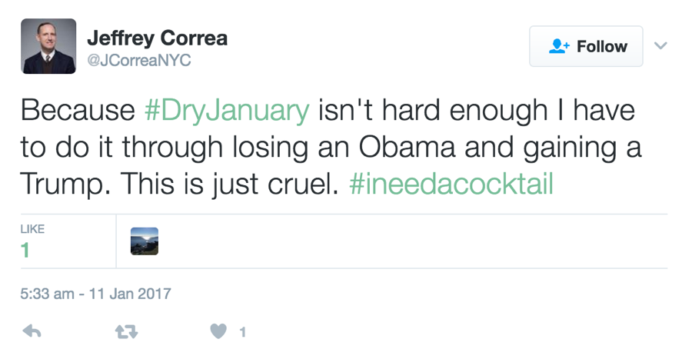The image size is (692, 359).
Task: Click the word Trump in the tweet text
Action: pyautogui.click(x=65, y=185)
